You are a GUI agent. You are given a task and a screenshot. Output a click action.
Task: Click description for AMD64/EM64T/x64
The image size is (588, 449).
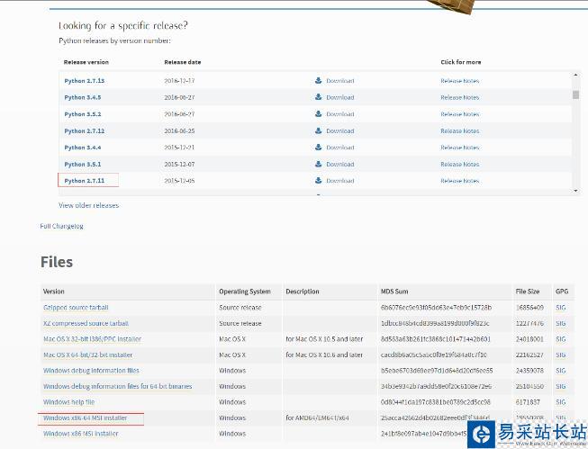point(317,418)
